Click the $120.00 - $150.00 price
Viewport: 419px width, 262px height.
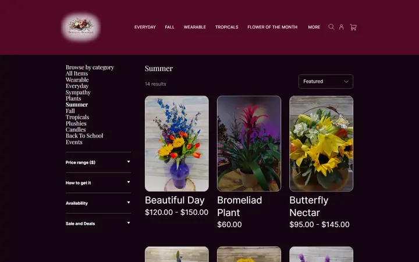pyautogui.click(x=177, y=213)
